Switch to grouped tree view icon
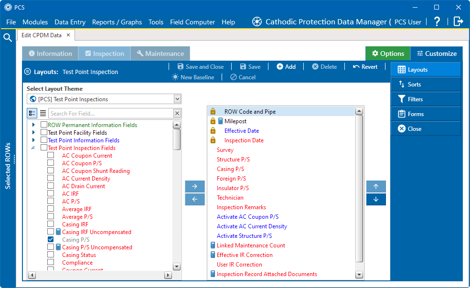 pyautogui.click(x=32, y=113)
